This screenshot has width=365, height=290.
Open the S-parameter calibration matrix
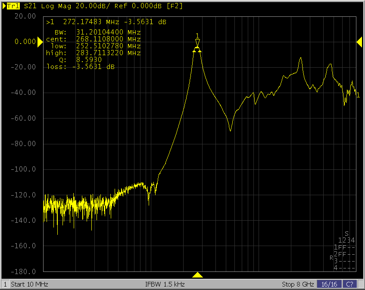[x=344, y=251]
